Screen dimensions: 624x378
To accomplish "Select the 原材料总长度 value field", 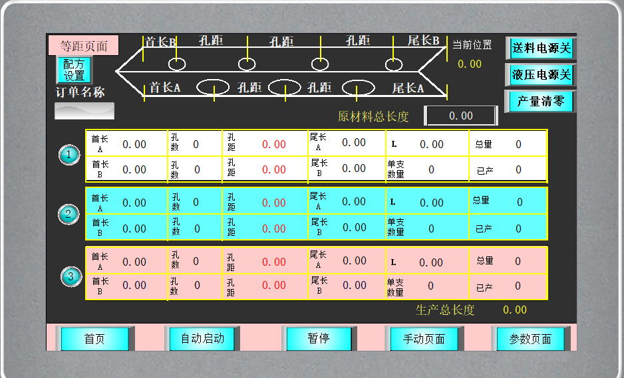I will tap(460, 116).
